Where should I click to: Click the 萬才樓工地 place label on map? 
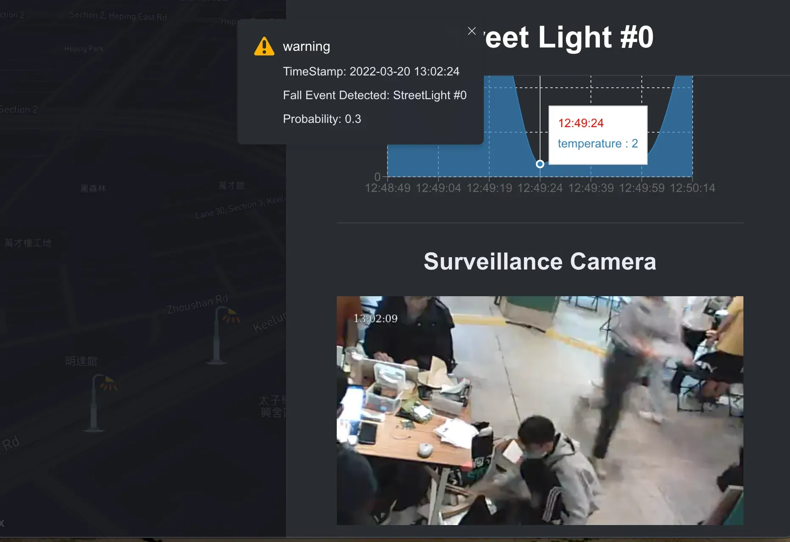(28, 243)
